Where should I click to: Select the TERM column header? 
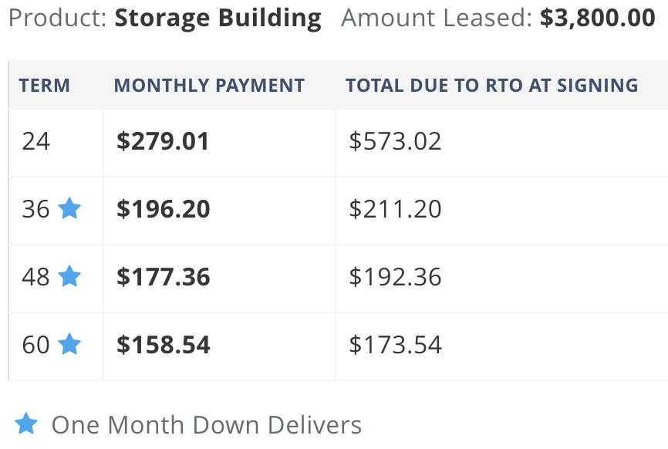click(x=44, y=85)
